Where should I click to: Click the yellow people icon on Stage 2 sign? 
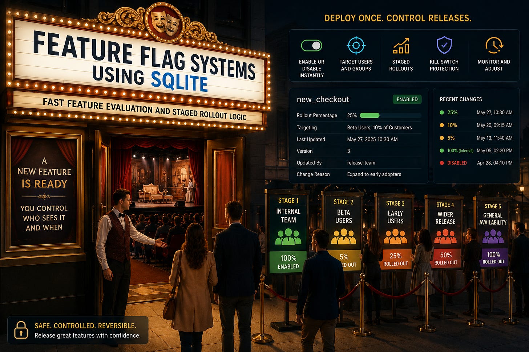pos(343,237)
